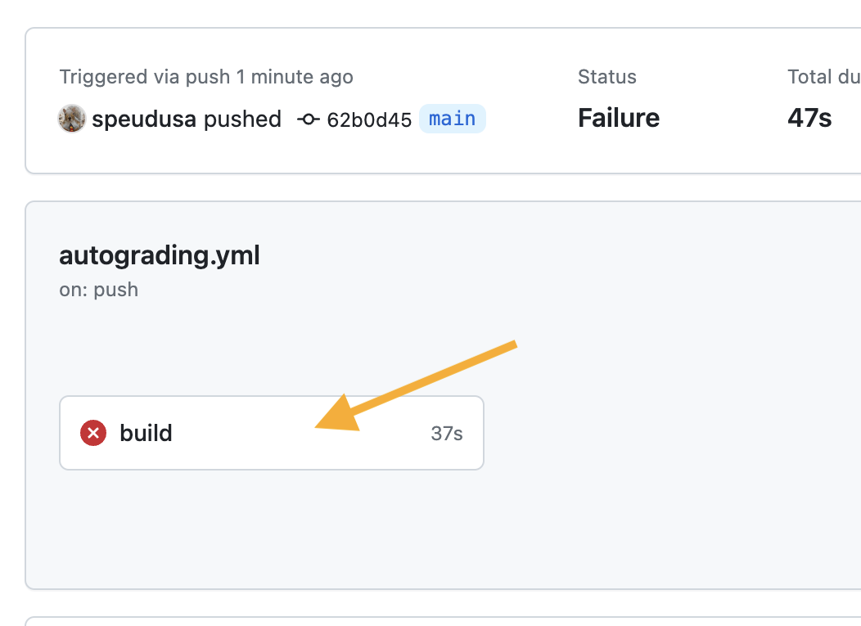This screenshot has width=861, height=626.
Task: Click the Failure status text
Action: pos(619,118)
